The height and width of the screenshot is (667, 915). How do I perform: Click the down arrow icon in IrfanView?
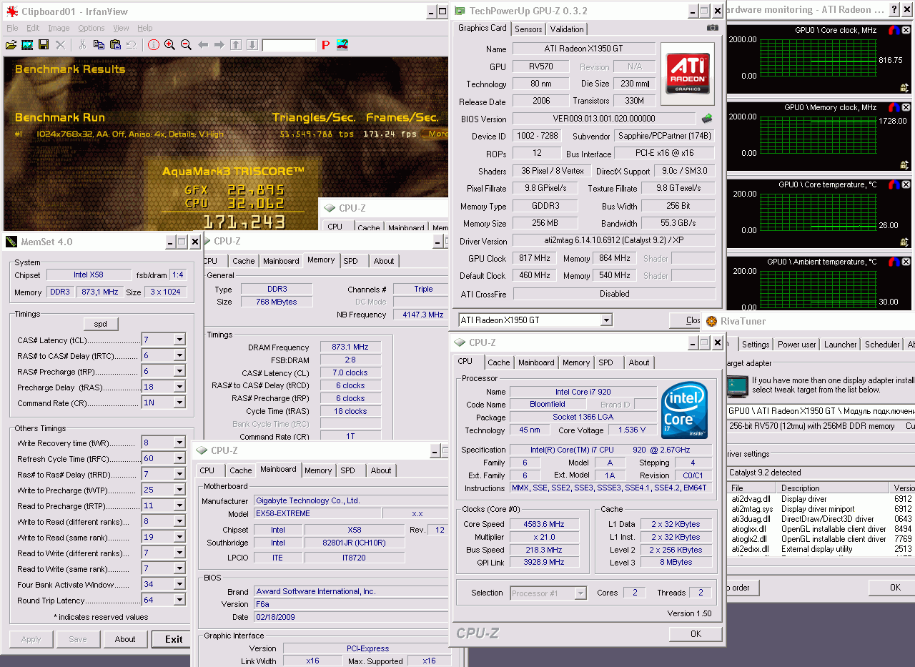tap(252, 44)
